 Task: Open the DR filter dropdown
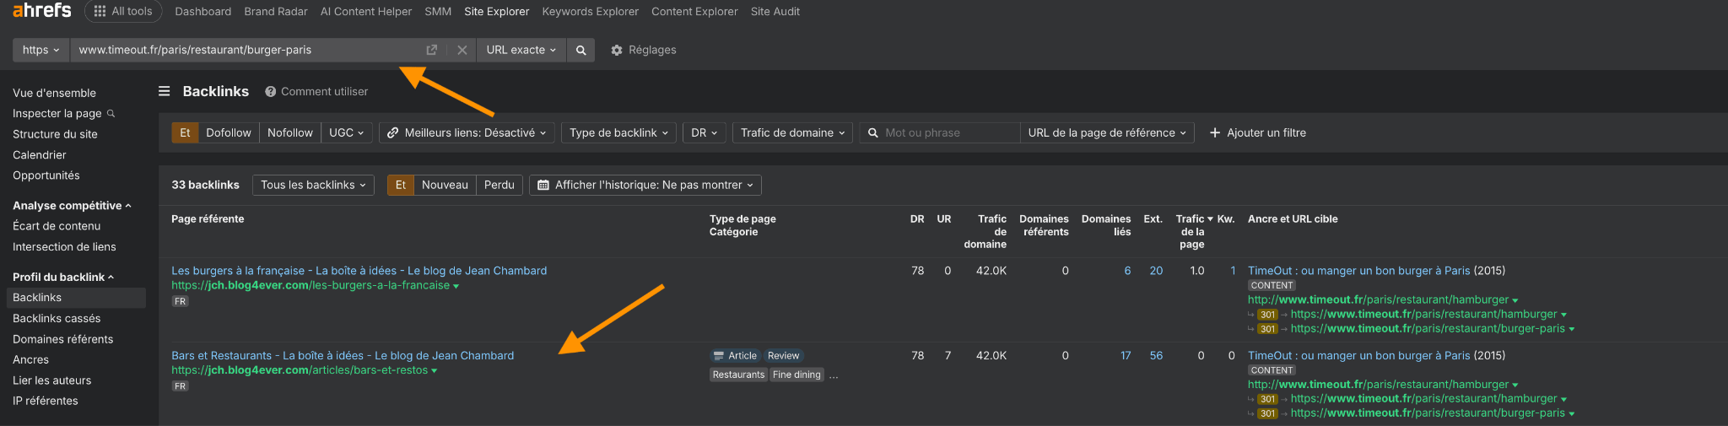click(705, 132)
